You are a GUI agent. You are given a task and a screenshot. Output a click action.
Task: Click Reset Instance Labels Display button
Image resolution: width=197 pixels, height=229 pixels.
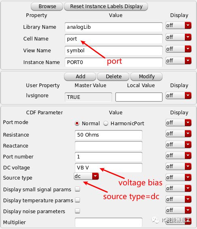pyautogui.click(x=106, y=6)
